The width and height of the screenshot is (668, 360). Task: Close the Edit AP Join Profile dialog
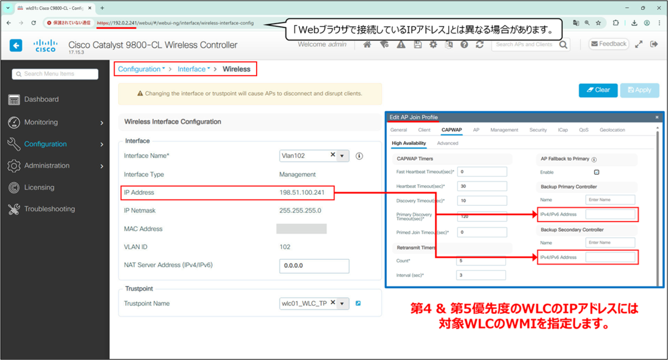pos(657,117)
